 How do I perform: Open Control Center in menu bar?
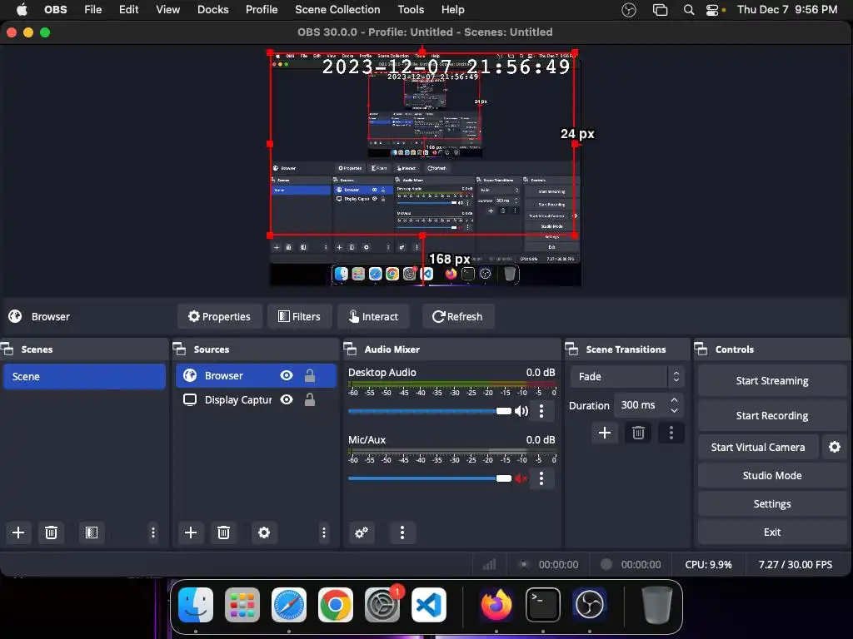pyautogui.click(x=713, y=10)
